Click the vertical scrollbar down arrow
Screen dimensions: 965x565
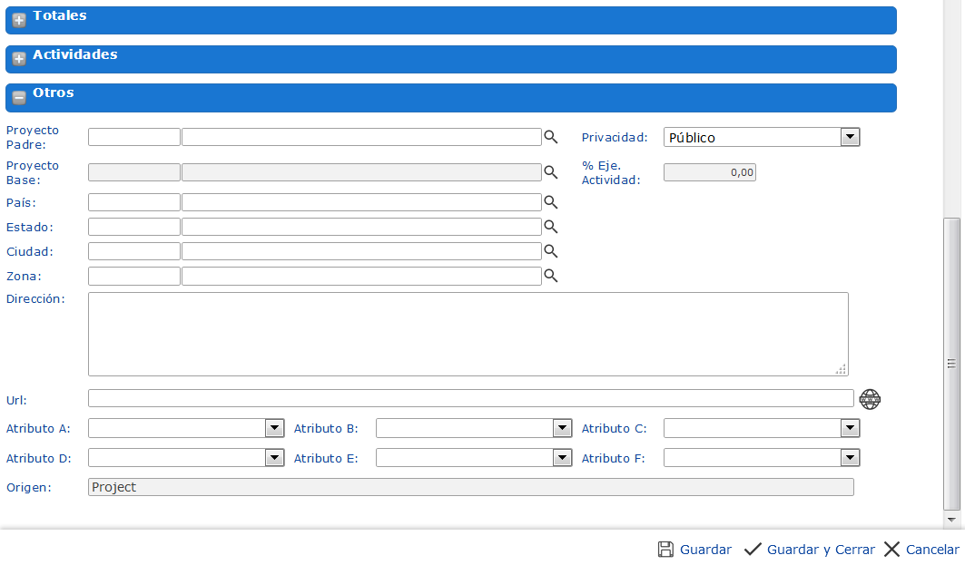click(951, 521)
